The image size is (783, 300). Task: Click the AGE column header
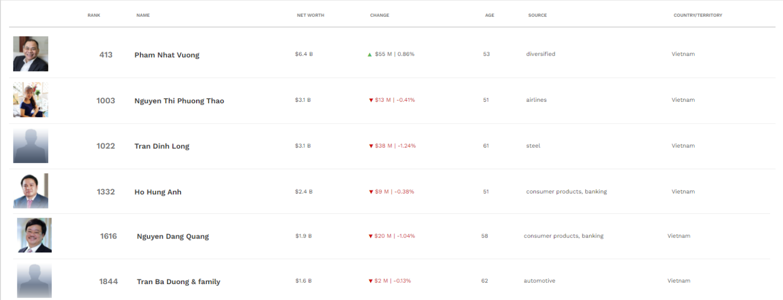tap(490, 15)
